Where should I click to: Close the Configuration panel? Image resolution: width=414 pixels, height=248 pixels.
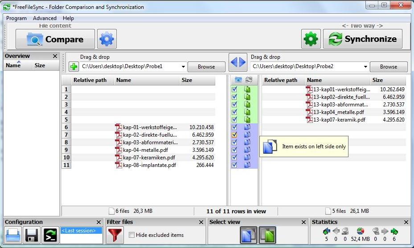click(x=98, y=222)
